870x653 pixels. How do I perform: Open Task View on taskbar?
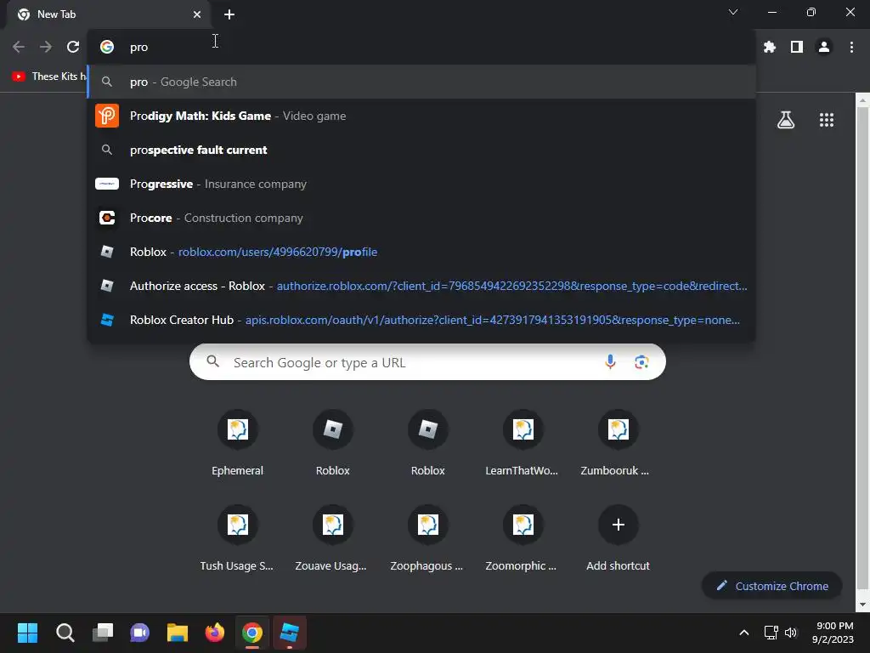tap(103, 633)
